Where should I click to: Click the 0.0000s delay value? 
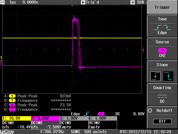tap(30, 2)
